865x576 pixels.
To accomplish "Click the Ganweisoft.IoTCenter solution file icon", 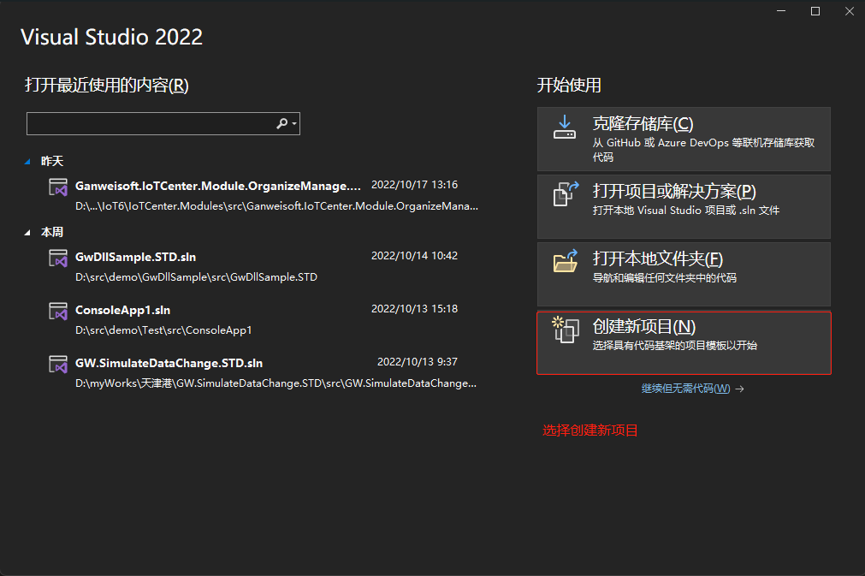I will pyautogui.click(x=58, y=187).
